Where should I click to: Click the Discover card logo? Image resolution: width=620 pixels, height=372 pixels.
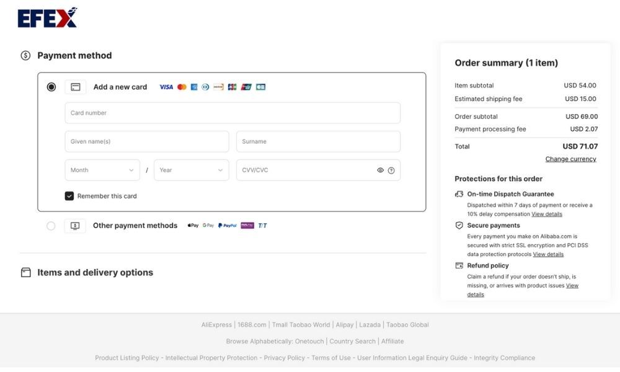click(x=219, y=87)
